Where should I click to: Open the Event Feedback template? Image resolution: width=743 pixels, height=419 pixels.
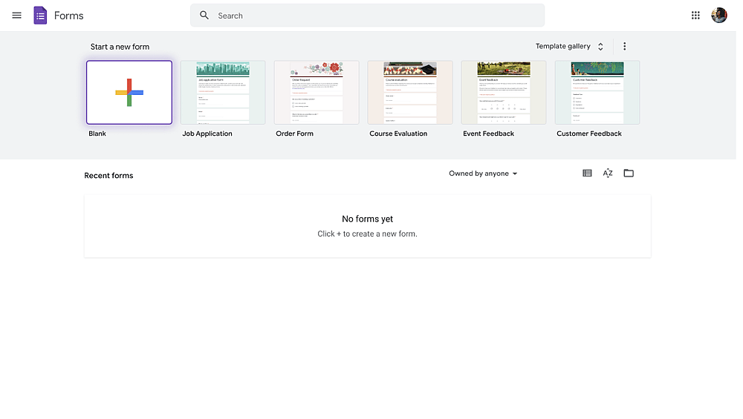[x=504, y=93]
